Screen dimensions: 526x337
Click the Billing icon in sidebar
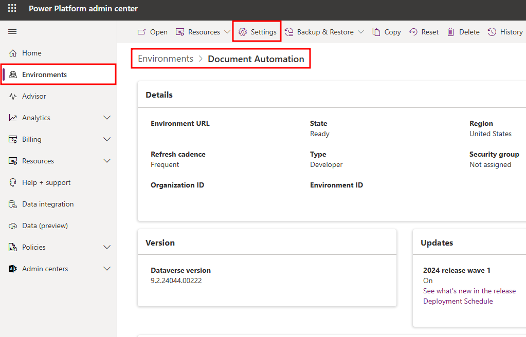(13, 139)
